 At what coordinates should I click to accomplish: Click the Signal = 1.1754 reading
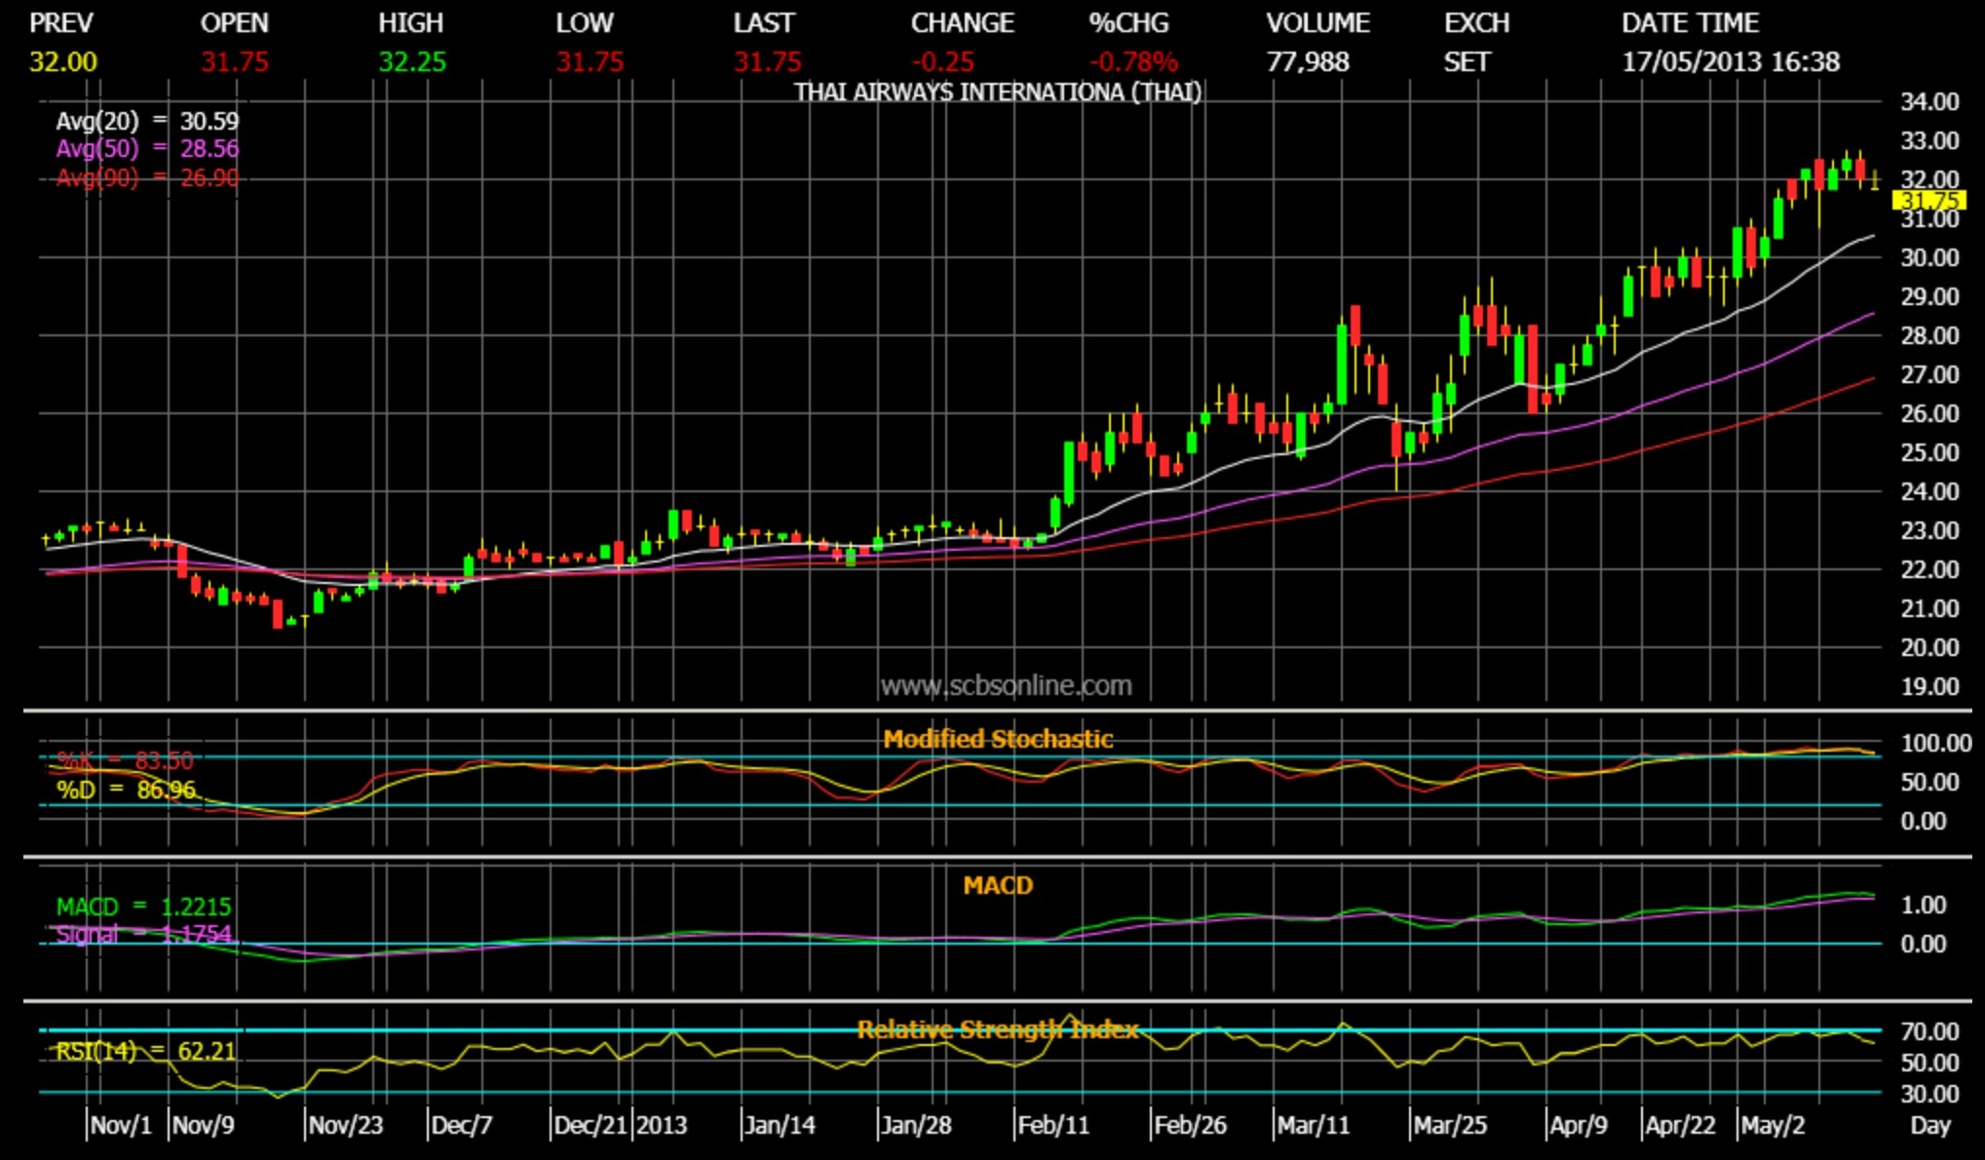coord(144,934)
